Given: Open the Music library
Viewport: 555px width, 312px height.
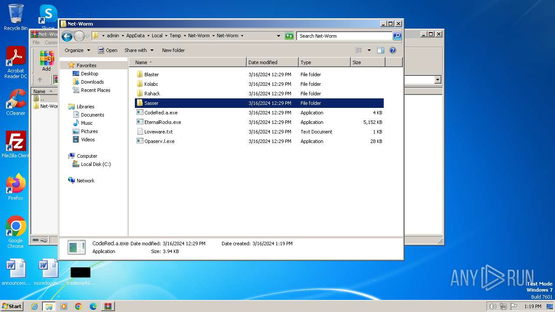Looking at the screenshot, I should pyautogui.click(x=87, y=123).
